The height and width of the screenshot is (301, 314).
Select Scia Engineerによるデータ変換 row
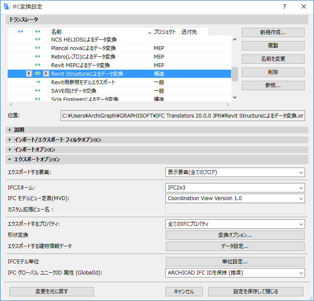point(119,98)
